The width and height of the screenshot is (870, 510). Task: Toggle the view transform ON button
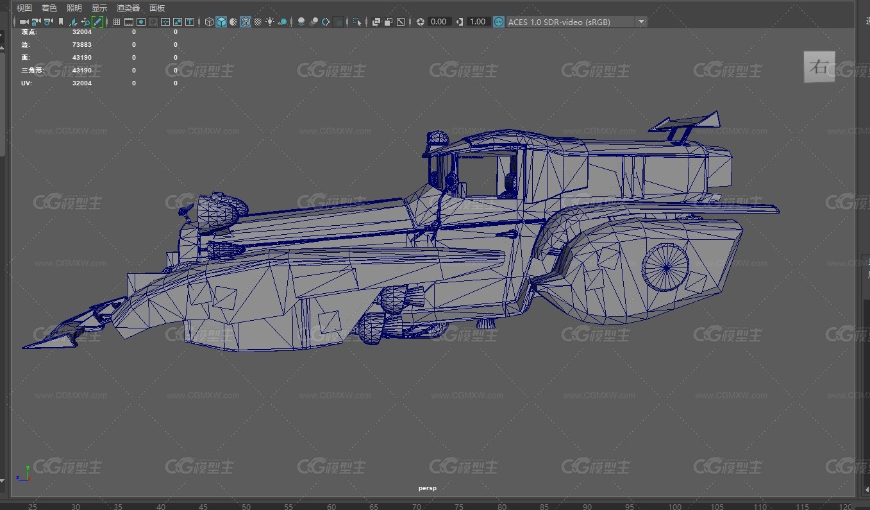pos(499,22)
